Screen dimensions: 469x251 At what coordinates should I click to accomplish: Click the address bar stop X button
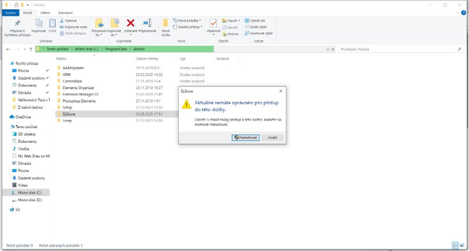pos(332,49)
